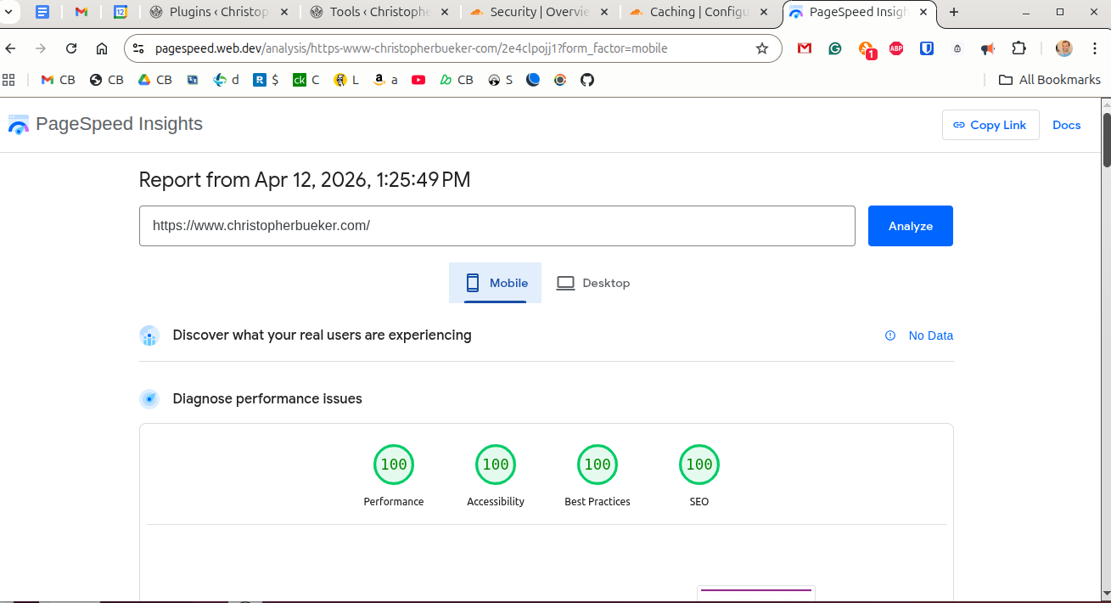The image size is (1111, 603).
Task: Click the Diagnose performance issues heading
Action: click(267, 399)
